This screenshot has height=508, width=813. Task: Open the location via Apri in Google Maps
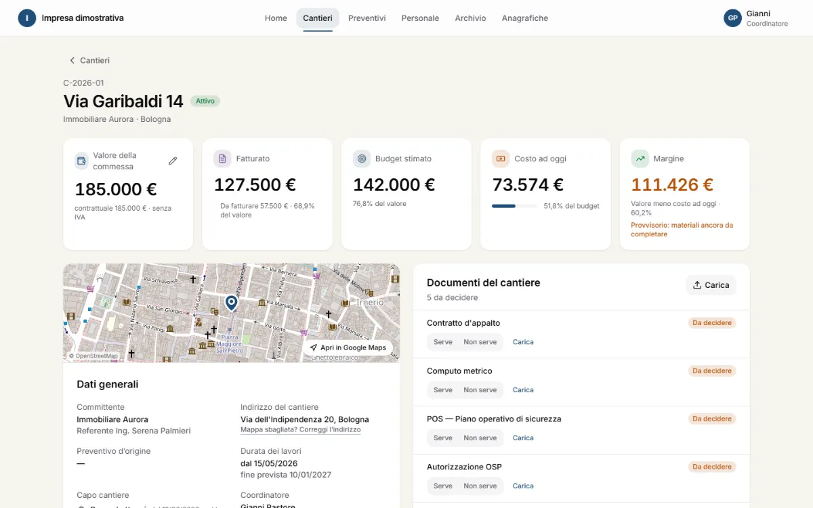point(348,348)
